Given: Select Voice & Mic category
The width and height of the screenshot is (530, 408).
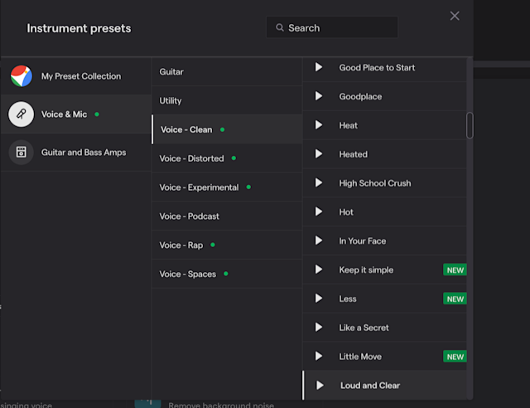Looking at the screenshot, I should (75, 114).
